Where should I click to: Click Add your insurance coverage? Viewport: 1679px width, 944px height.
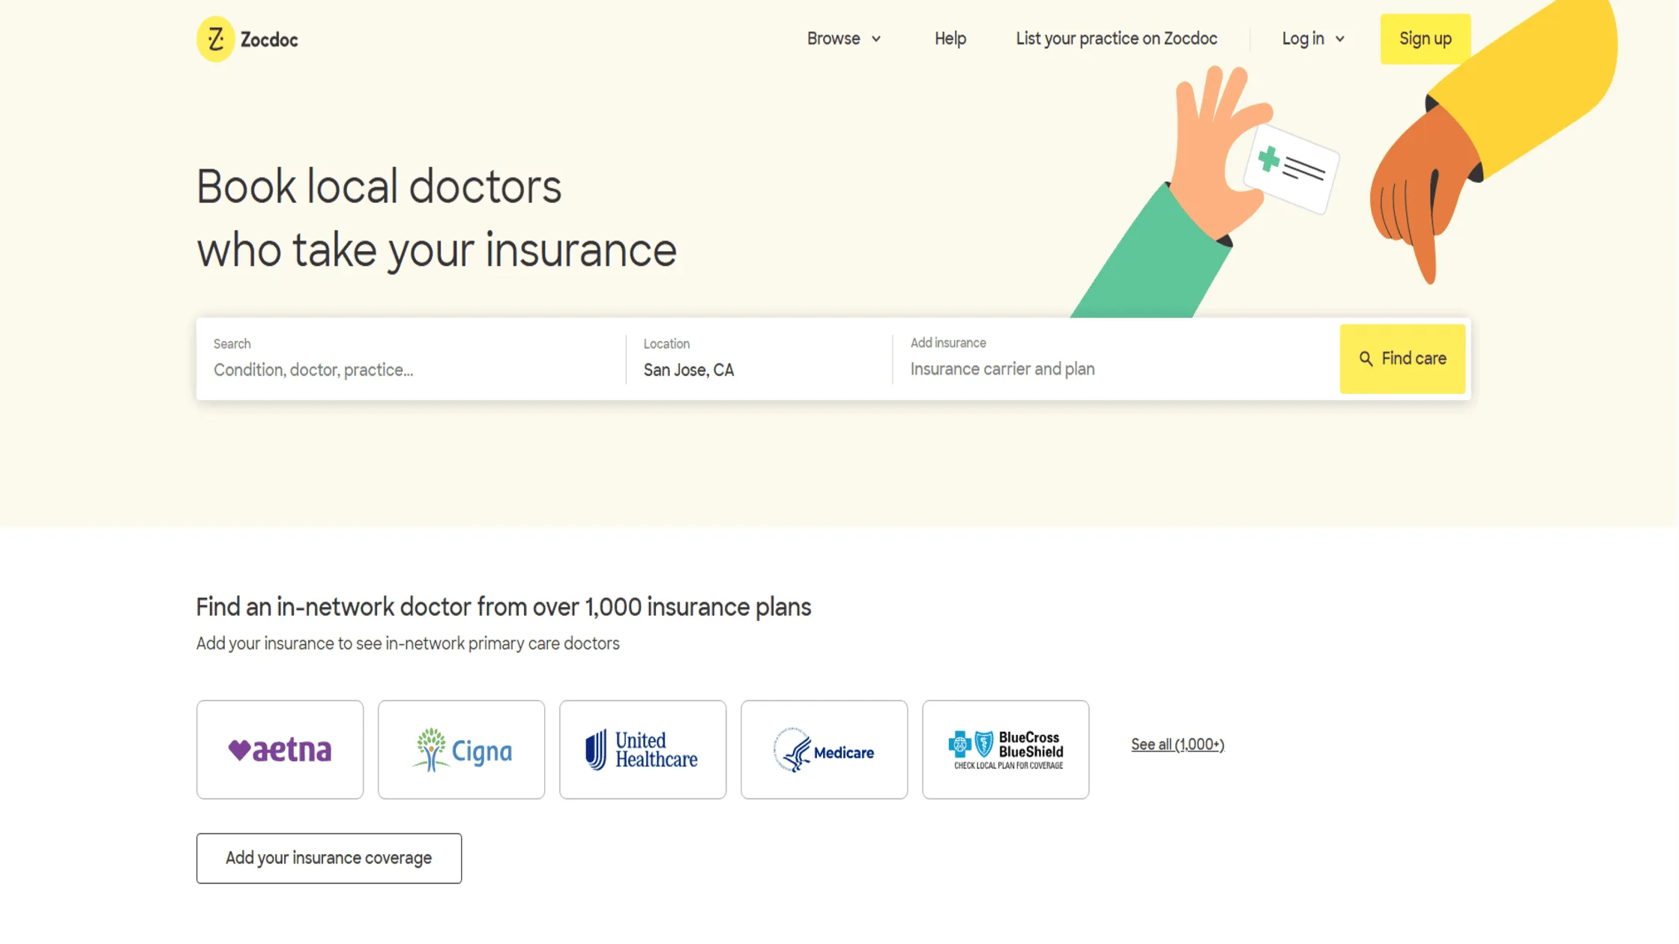click(x=328, y=858)
